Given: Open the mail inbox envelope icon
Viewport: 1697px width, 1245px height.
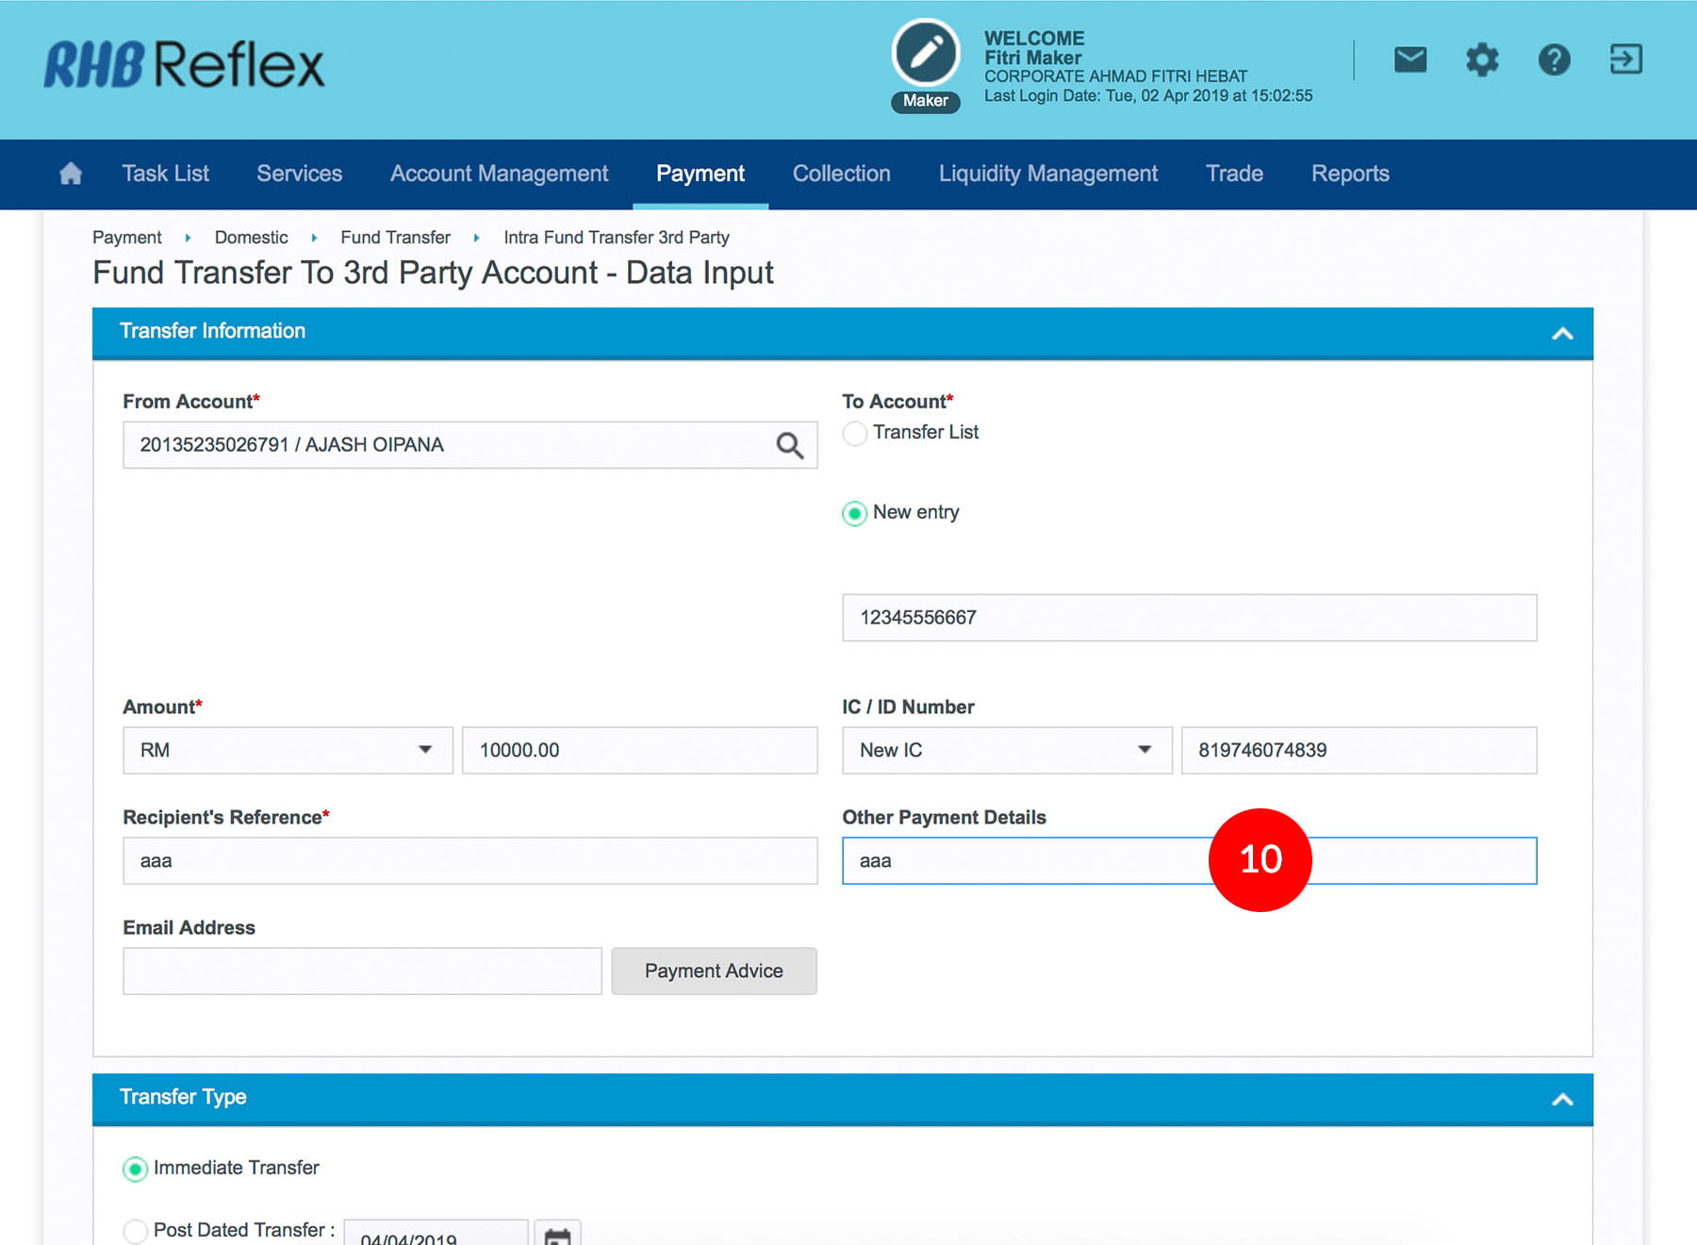Looking at the screenshot, I should click(1409, 60).
